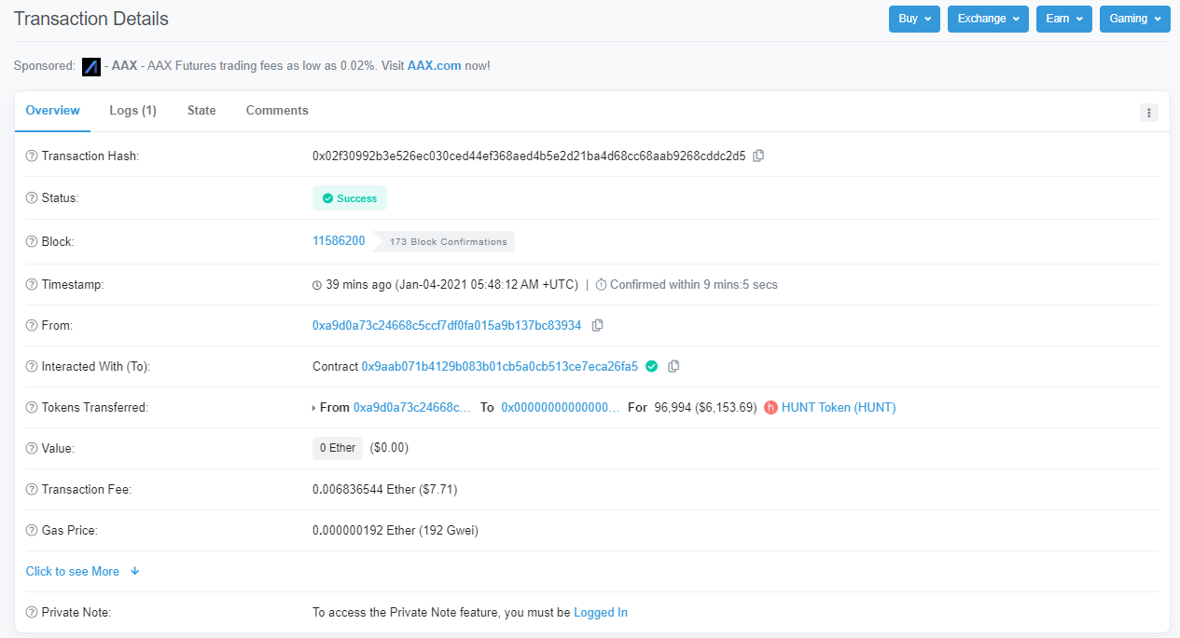Open block 11586200 link

tap(339, 240)
